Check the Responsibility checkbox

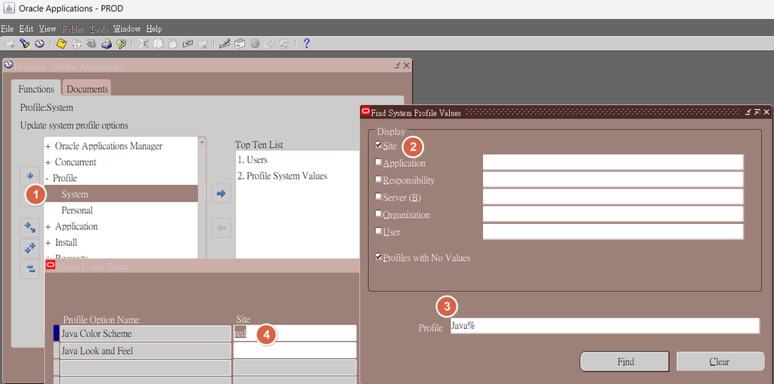point(379,180)
